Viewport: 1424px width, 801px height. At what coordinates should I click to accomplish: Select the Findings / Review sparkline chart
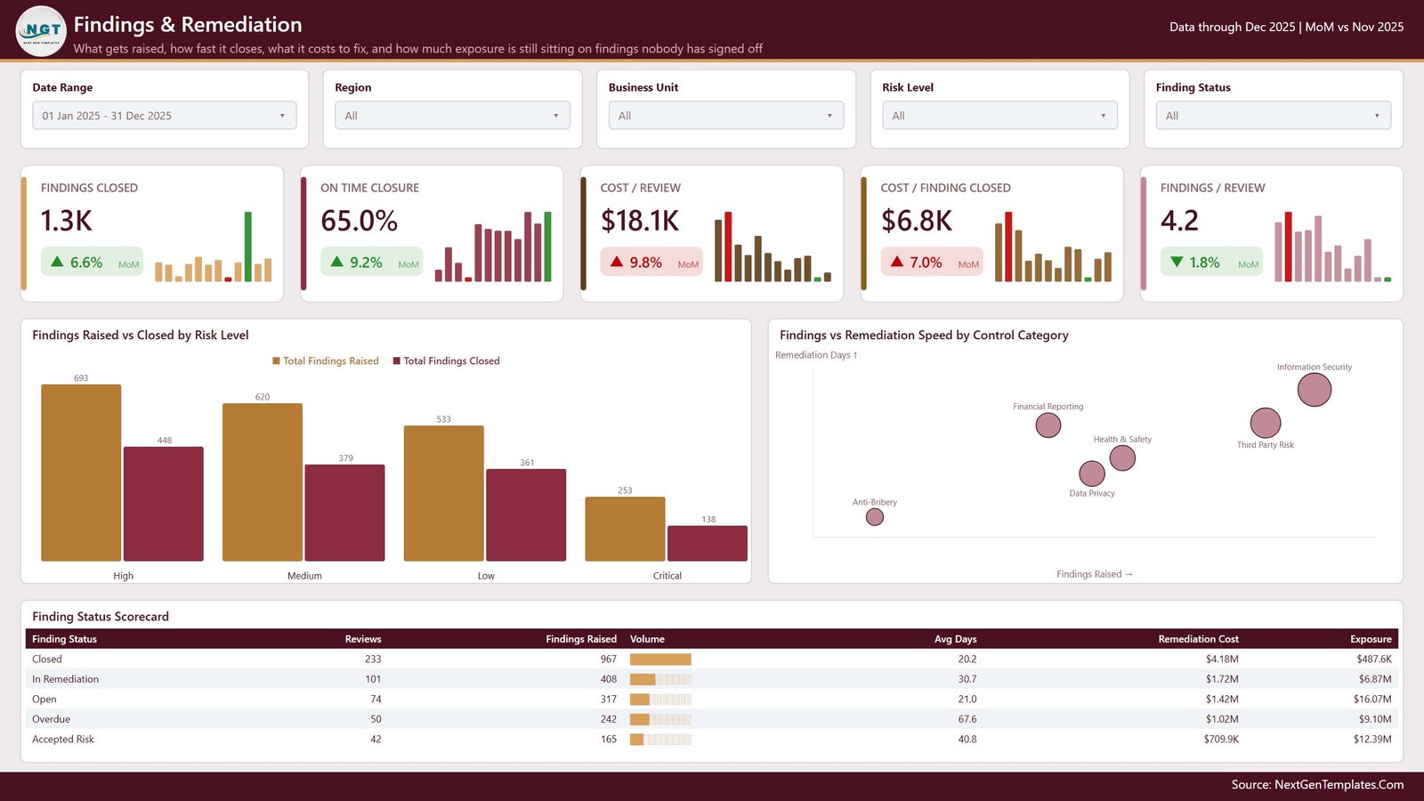coord(1333,247)
